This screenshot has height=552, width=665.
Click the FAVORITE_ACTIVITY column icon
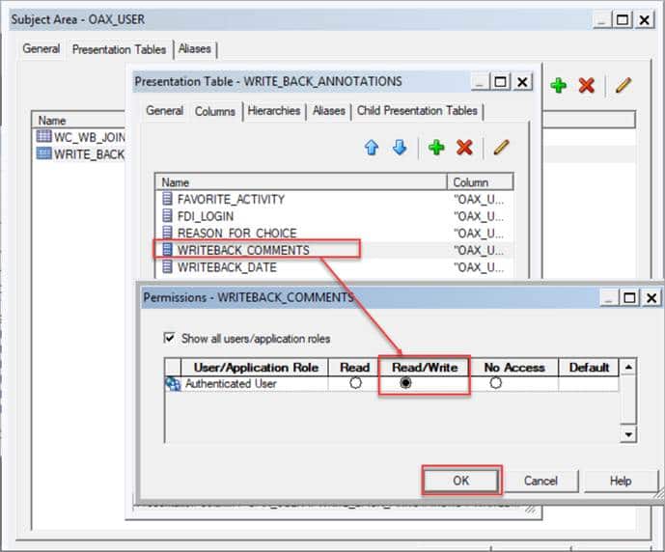pos(168,199)
